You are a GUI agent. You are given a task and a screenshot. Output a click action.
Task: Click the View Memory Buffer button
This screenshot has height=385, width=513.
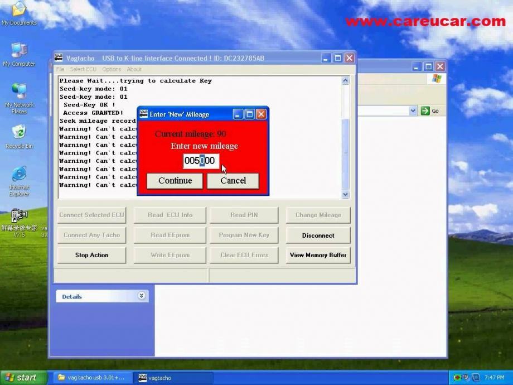click(x=318, y=255)
